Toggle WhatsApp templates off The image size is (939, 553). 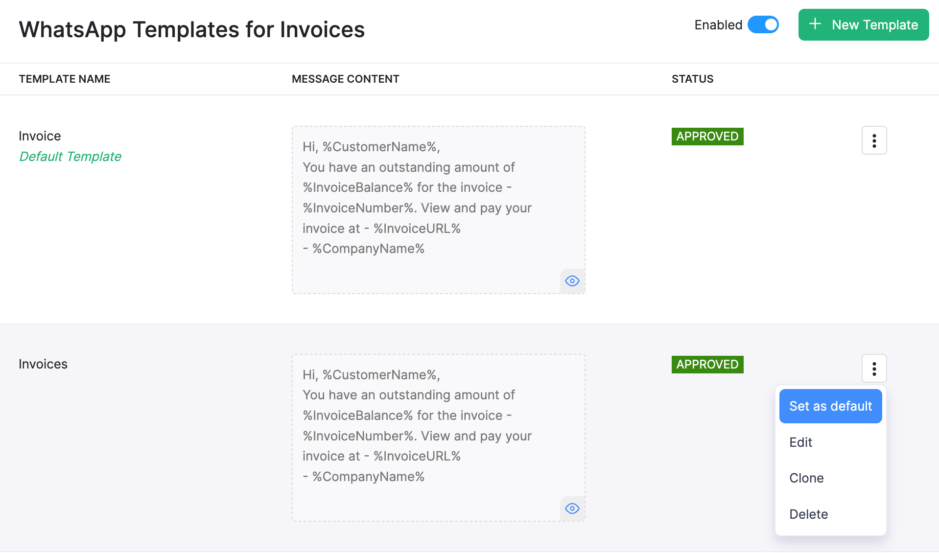pyautogui.click(x=763, y=24)
